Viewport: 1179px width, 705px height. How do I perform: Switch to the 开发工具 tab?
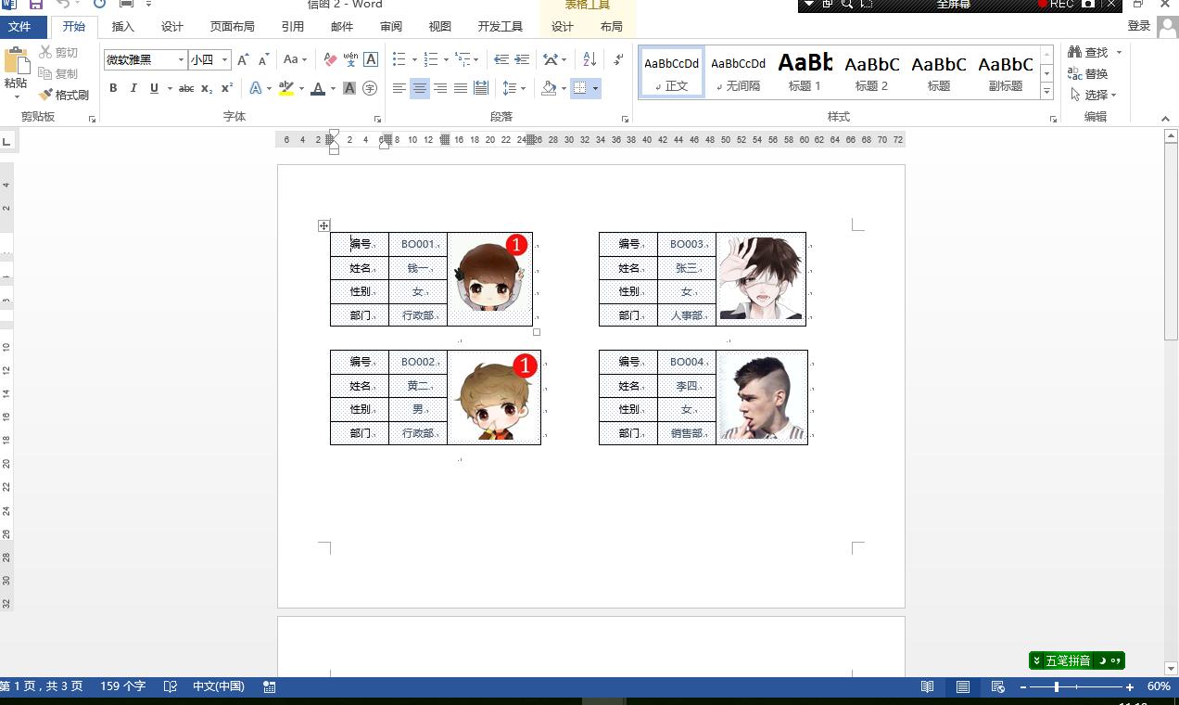[x=500, y=27]
